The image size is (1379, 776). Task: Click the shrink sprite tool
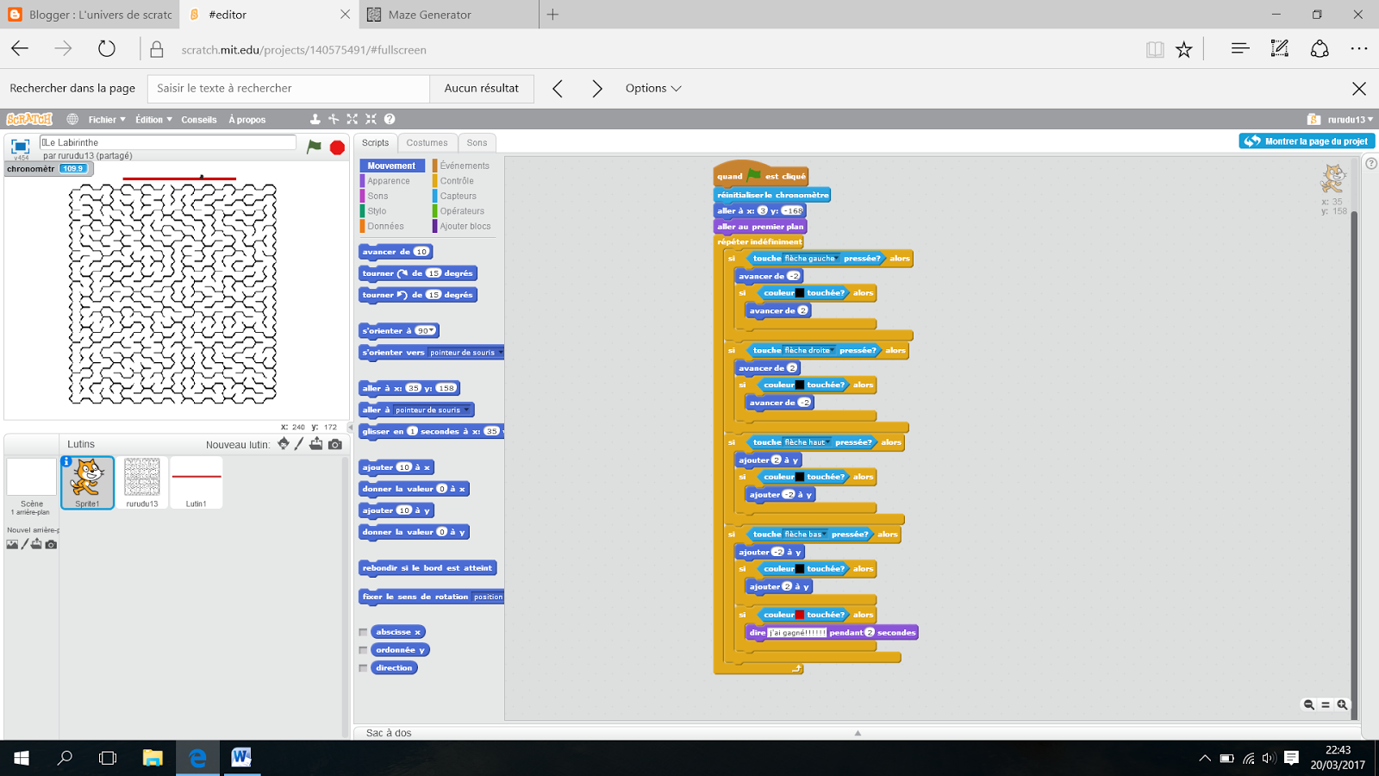click(x=371, y=119)
